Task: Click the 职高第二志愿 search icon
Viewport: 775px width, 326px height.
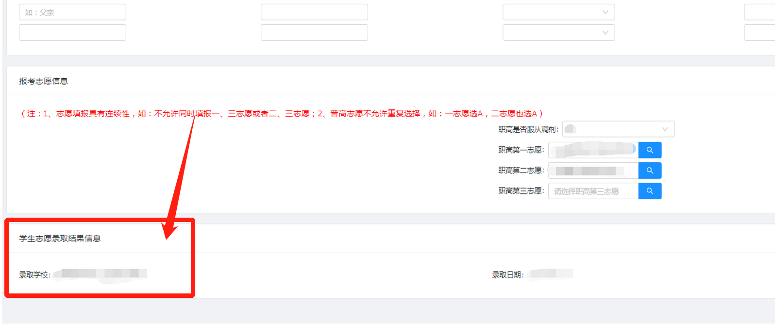Action: (650, 171)
